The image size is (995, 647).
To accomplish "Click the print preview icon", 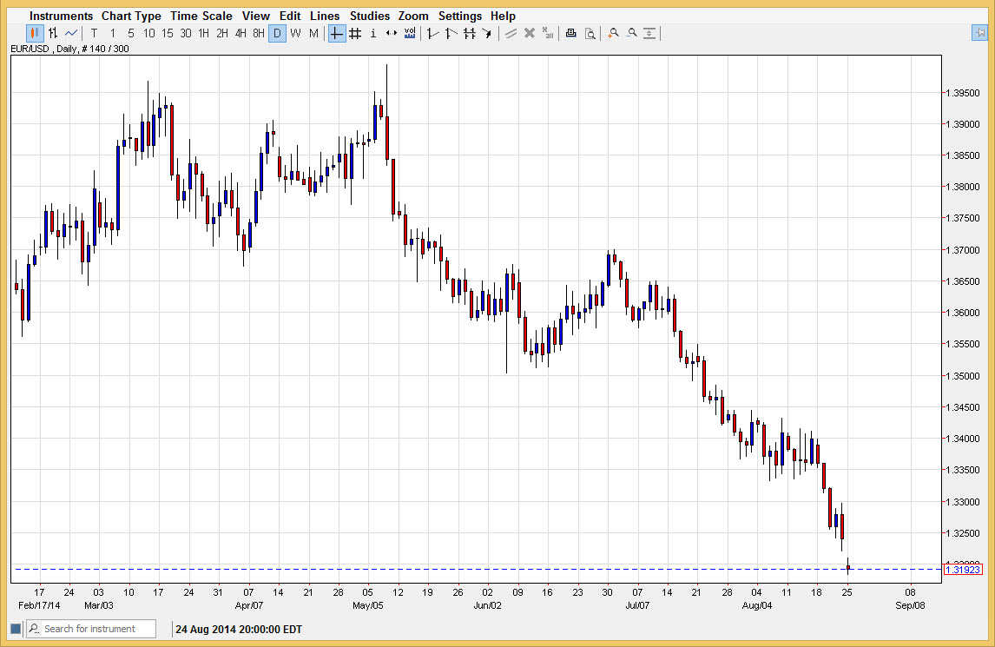I will 590,34.
